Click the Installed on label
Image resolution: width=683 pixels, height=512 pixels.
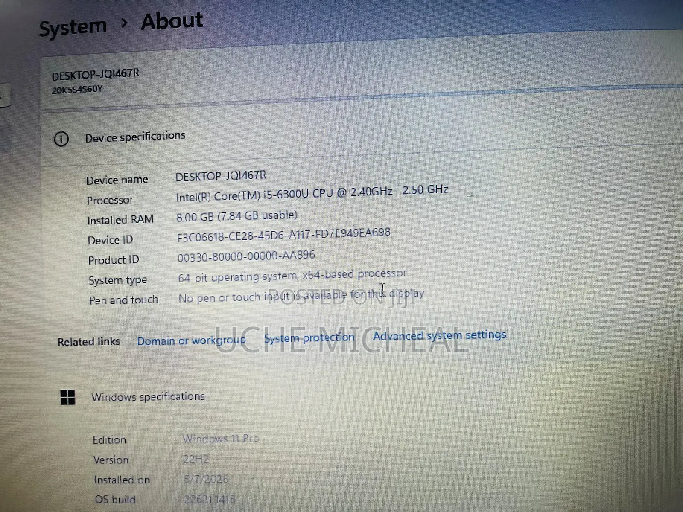[x=122, y=480]
